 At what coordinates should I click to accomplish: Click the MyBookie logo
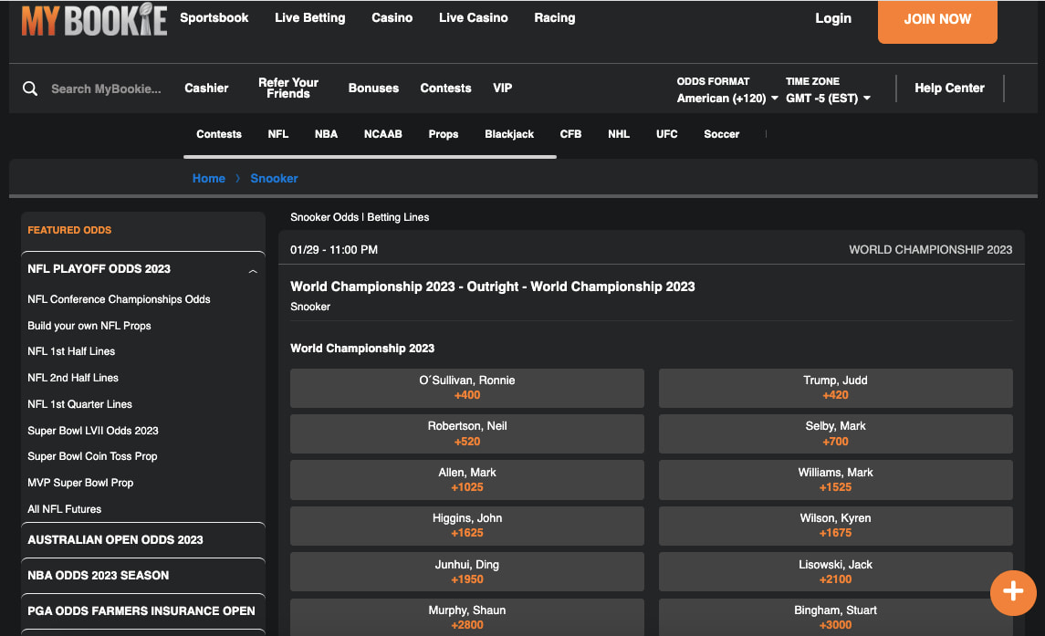click(x=95, y=20)
